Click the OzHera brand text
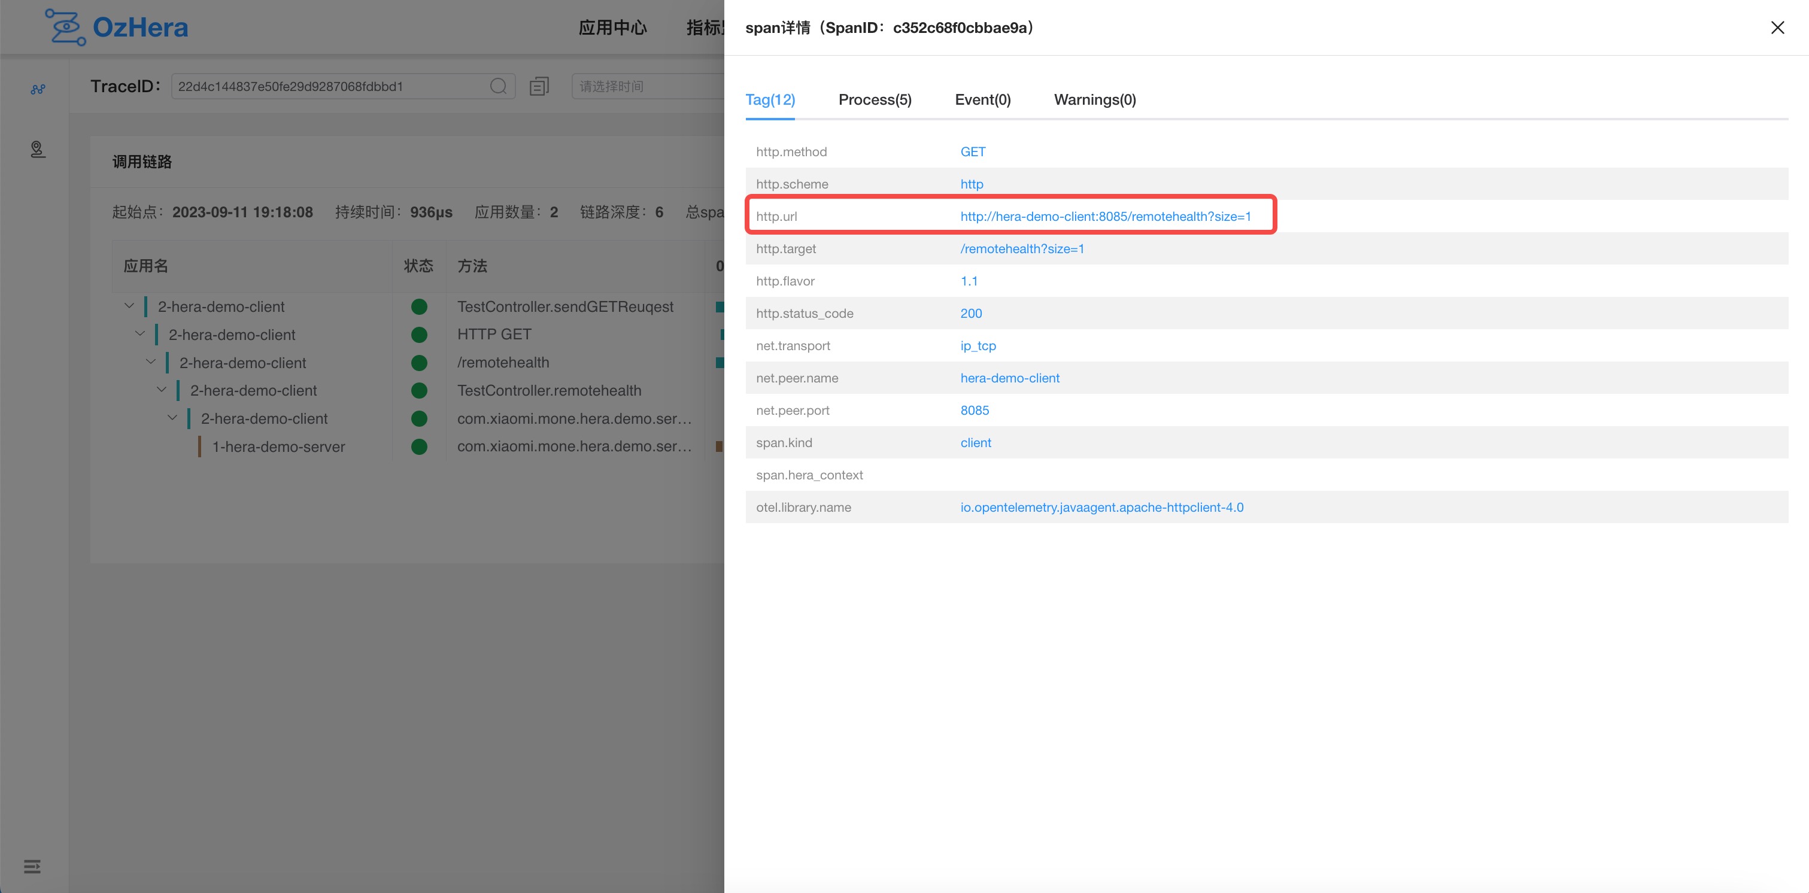Image resolution: width=1809 pixels, height=893 pixels. (x=139, y=28)
